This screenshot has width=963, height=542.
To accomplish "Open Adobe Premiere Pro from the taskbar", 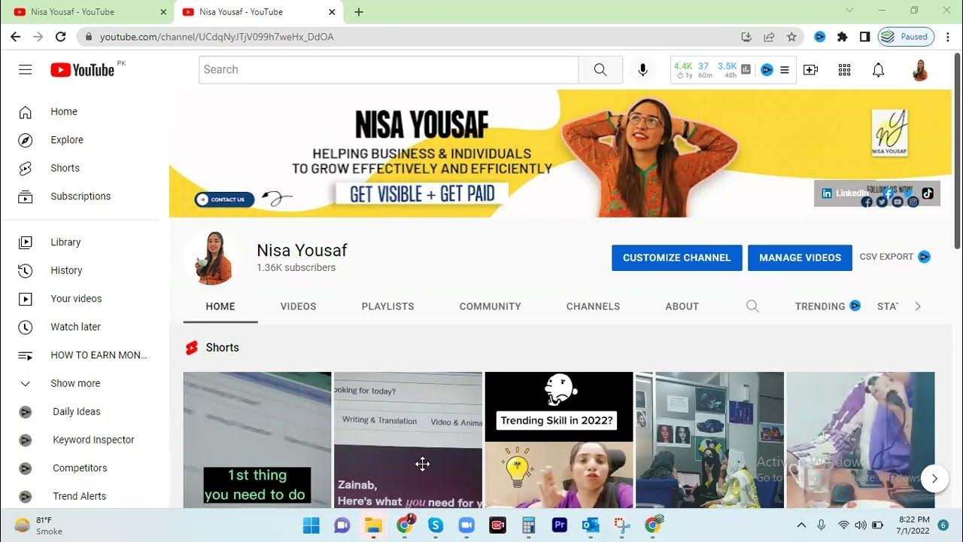I will tap(559, 525).
